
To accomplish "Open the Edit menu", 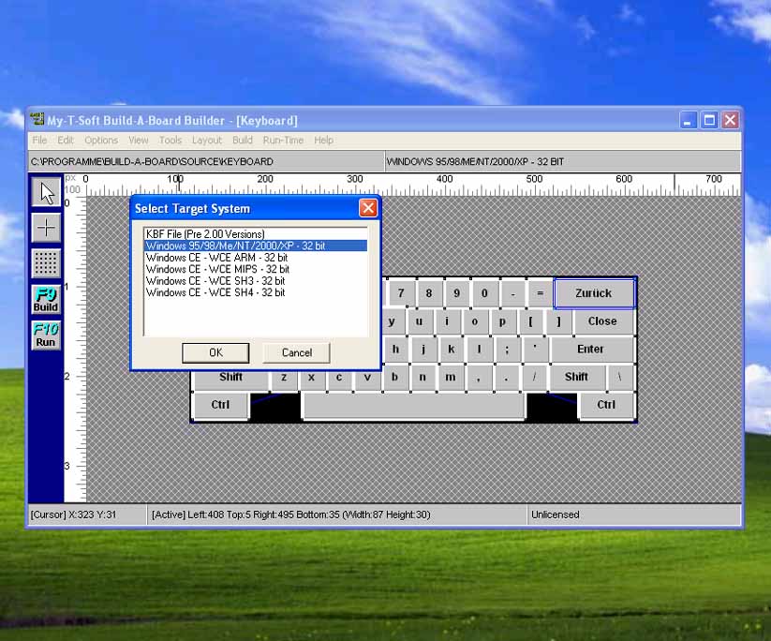I will pos(66,141).
